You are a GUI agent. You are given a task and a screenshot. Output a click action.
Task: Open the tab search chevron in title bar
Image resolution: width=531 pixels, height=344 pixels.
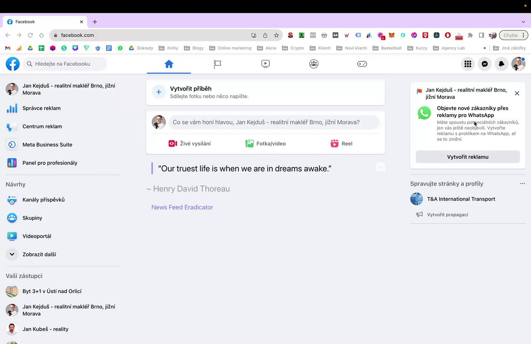[x=523, y=22]
